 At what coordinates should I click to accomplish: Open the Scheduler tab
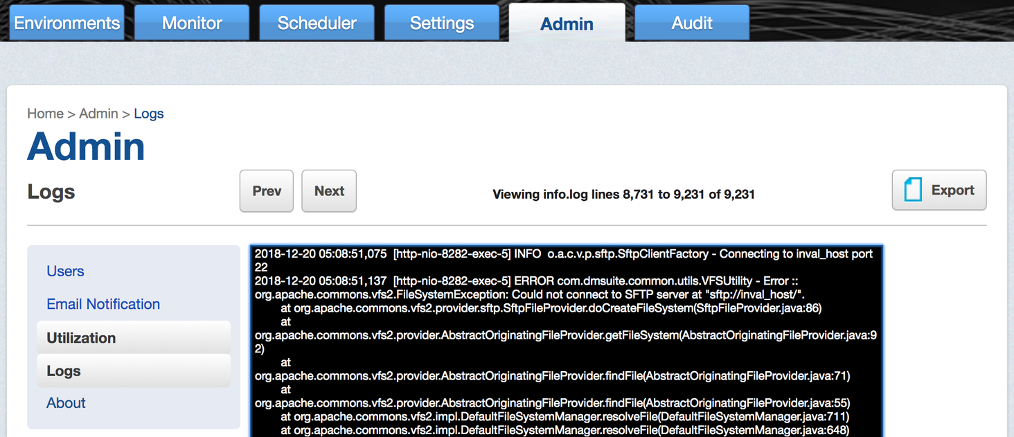point(317,22)
